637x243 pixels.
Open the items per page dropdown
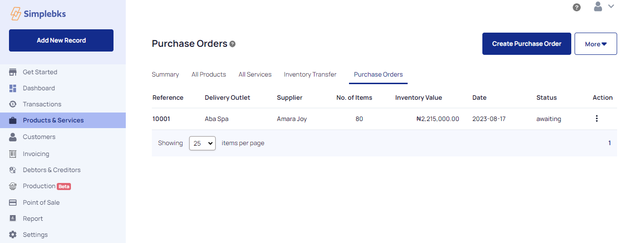(x=202, y=143)
